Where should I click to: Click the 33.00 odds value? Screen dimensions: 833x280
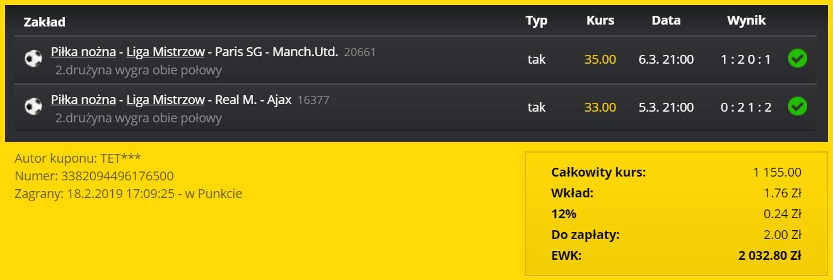pos(600,107)
